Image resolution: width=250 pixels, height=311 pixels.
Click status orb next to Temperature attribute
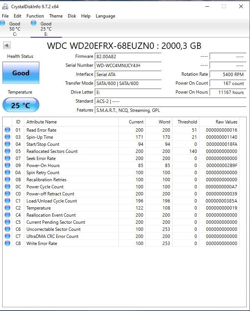(x=7, y=208)
